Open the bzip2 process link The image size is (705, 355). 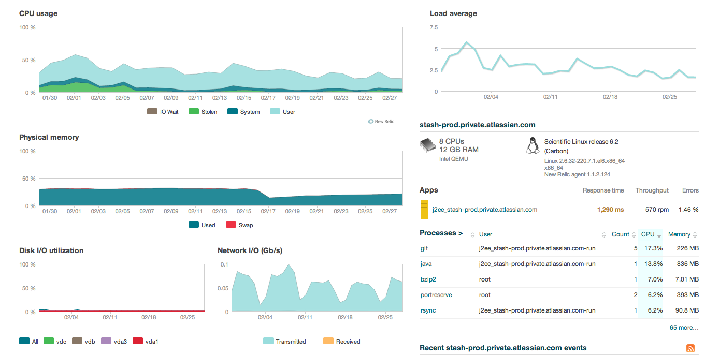pyautogui.click(x=428, y=279)
